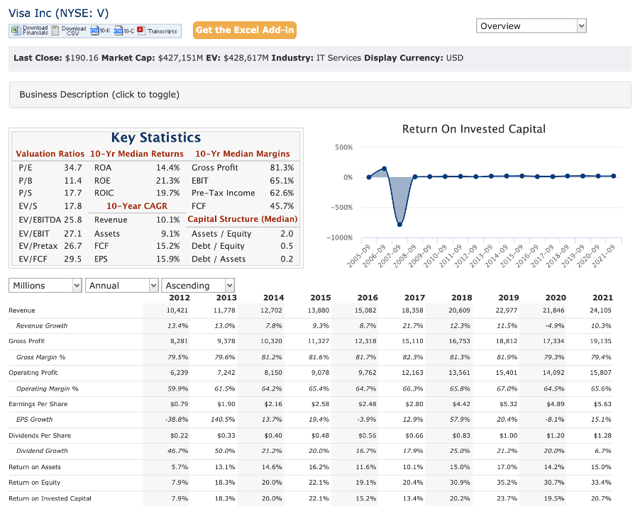Click the Return on Equity row label
This screenshot has height=516, width=640.
(34, 483)
